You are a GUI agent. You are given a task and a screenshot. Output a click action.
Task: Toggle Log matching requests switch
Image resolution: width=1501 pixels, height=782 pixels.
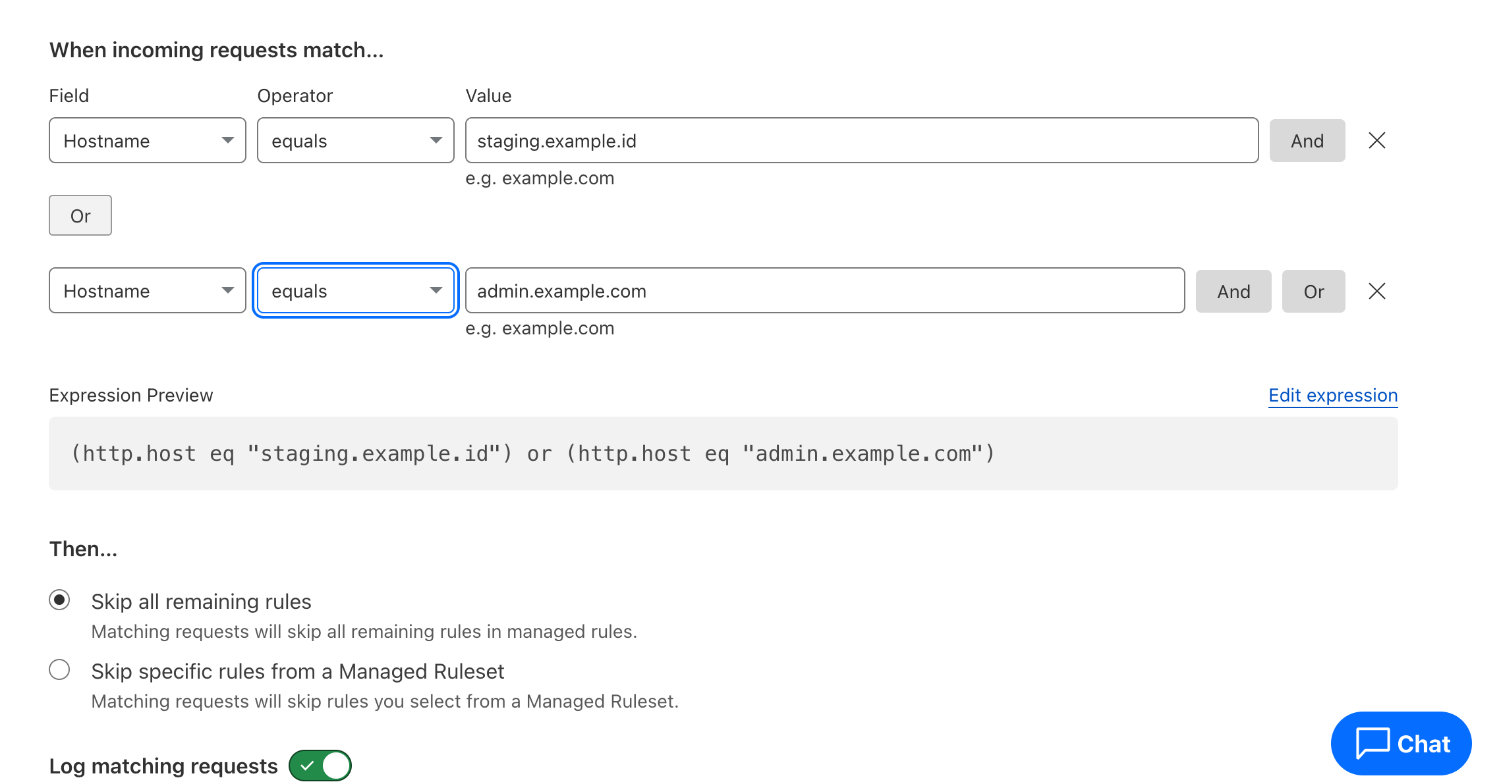pos(320,766)
